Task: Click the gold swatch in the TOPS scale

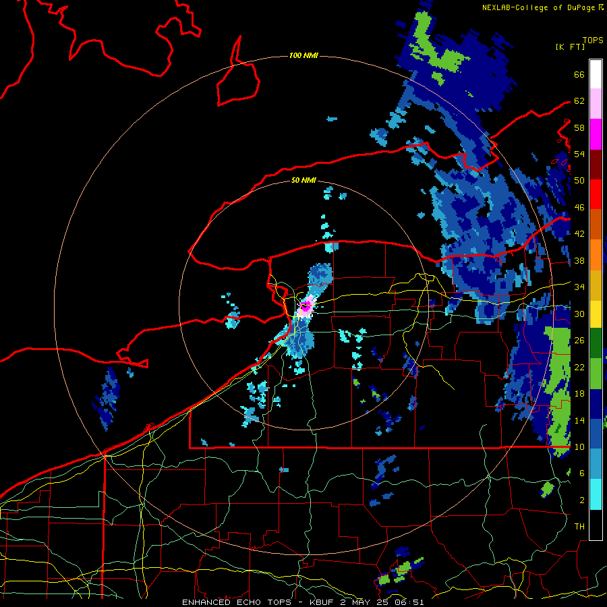Action: (x=596, y=285)
